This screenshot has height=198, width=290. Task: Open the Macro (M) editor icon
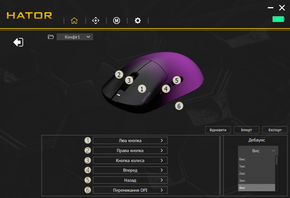click(116, 20)
